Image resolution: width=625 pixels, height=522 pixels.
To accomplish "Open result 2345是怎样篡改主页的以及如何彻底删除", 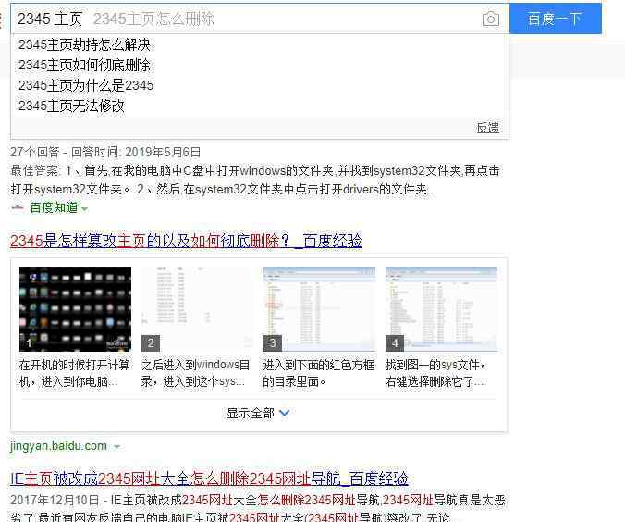I will (x=185, y=241).
